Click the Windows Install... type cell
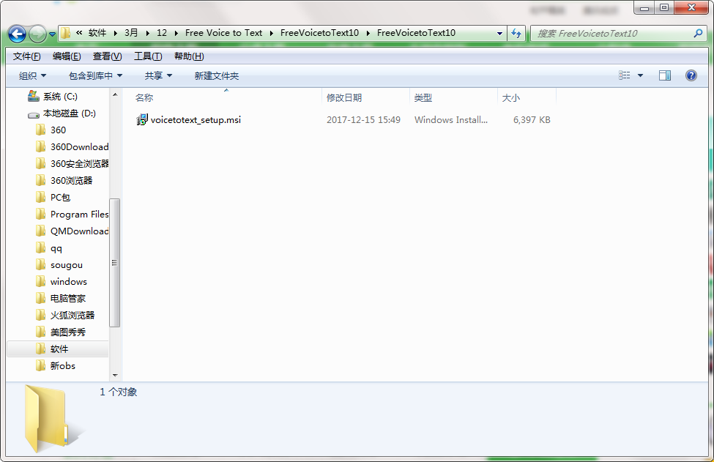 (451, 120)
